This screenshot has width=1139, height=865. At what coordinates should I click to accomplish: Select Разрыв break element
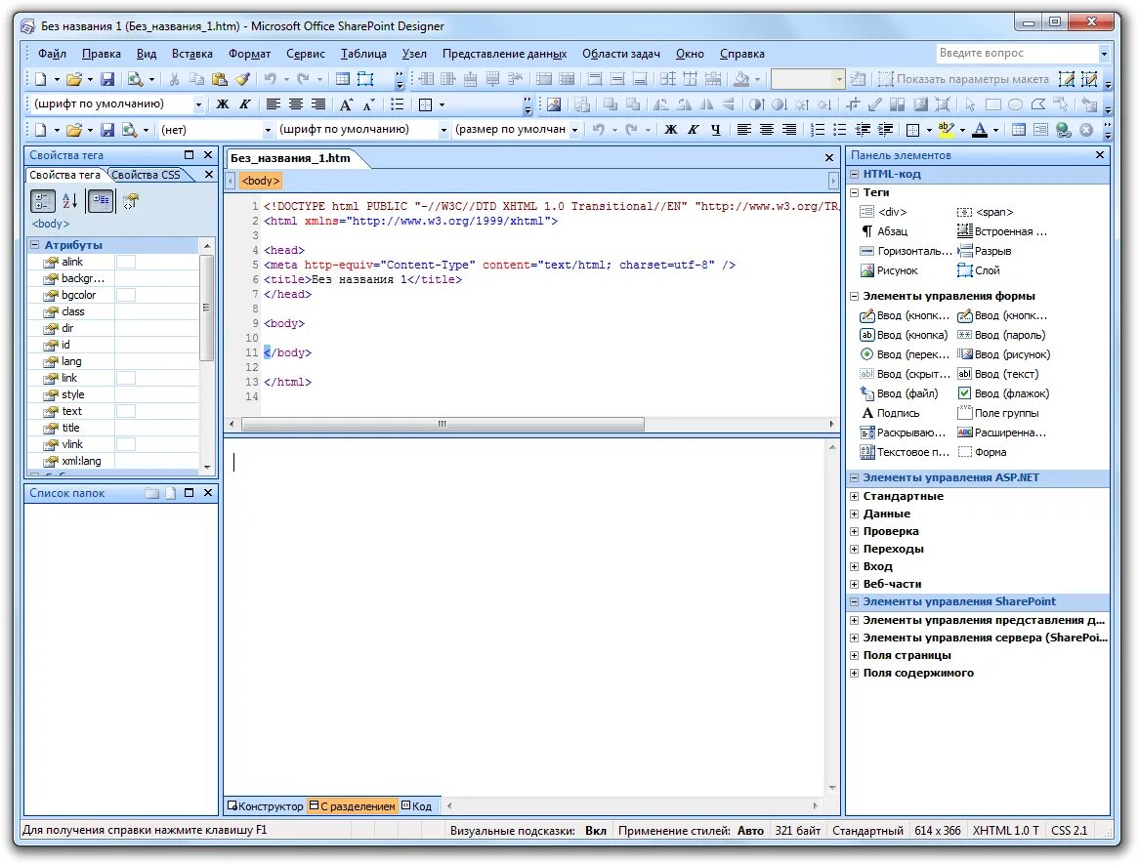(x=985, y=251)
